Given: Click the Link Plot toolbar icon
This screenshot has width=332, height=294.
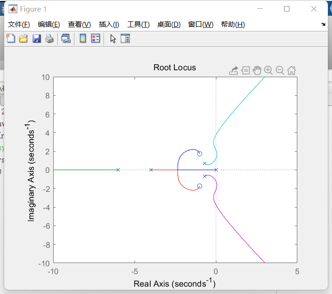Looking at the screenshot, I should [66, 38].
